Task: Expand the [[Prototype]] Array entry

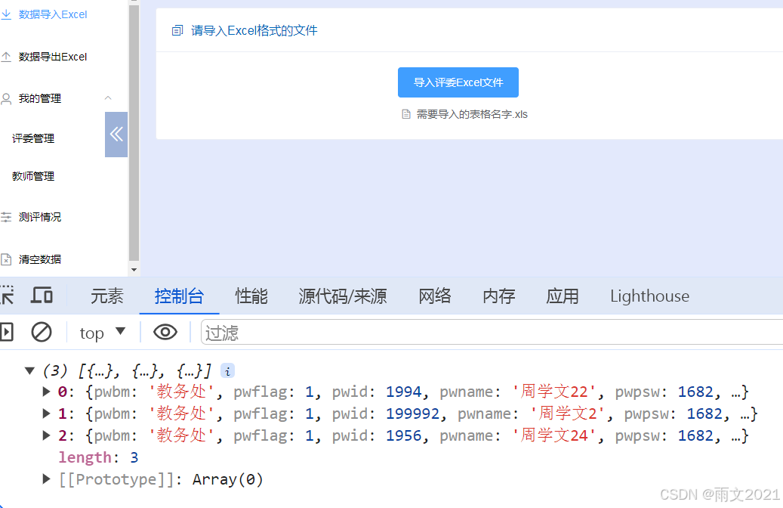Action: tap(46, 479)
